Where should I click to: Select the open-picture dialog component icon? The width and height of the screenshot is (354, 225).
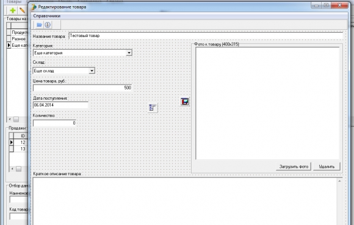point(185,102)
